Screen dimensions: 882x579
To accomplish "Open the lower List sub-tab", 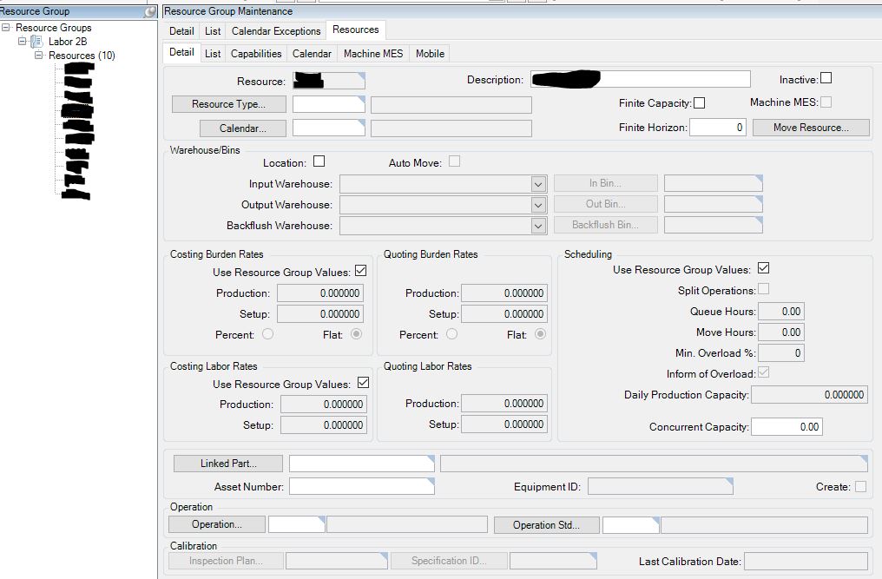I will (213, 54).
